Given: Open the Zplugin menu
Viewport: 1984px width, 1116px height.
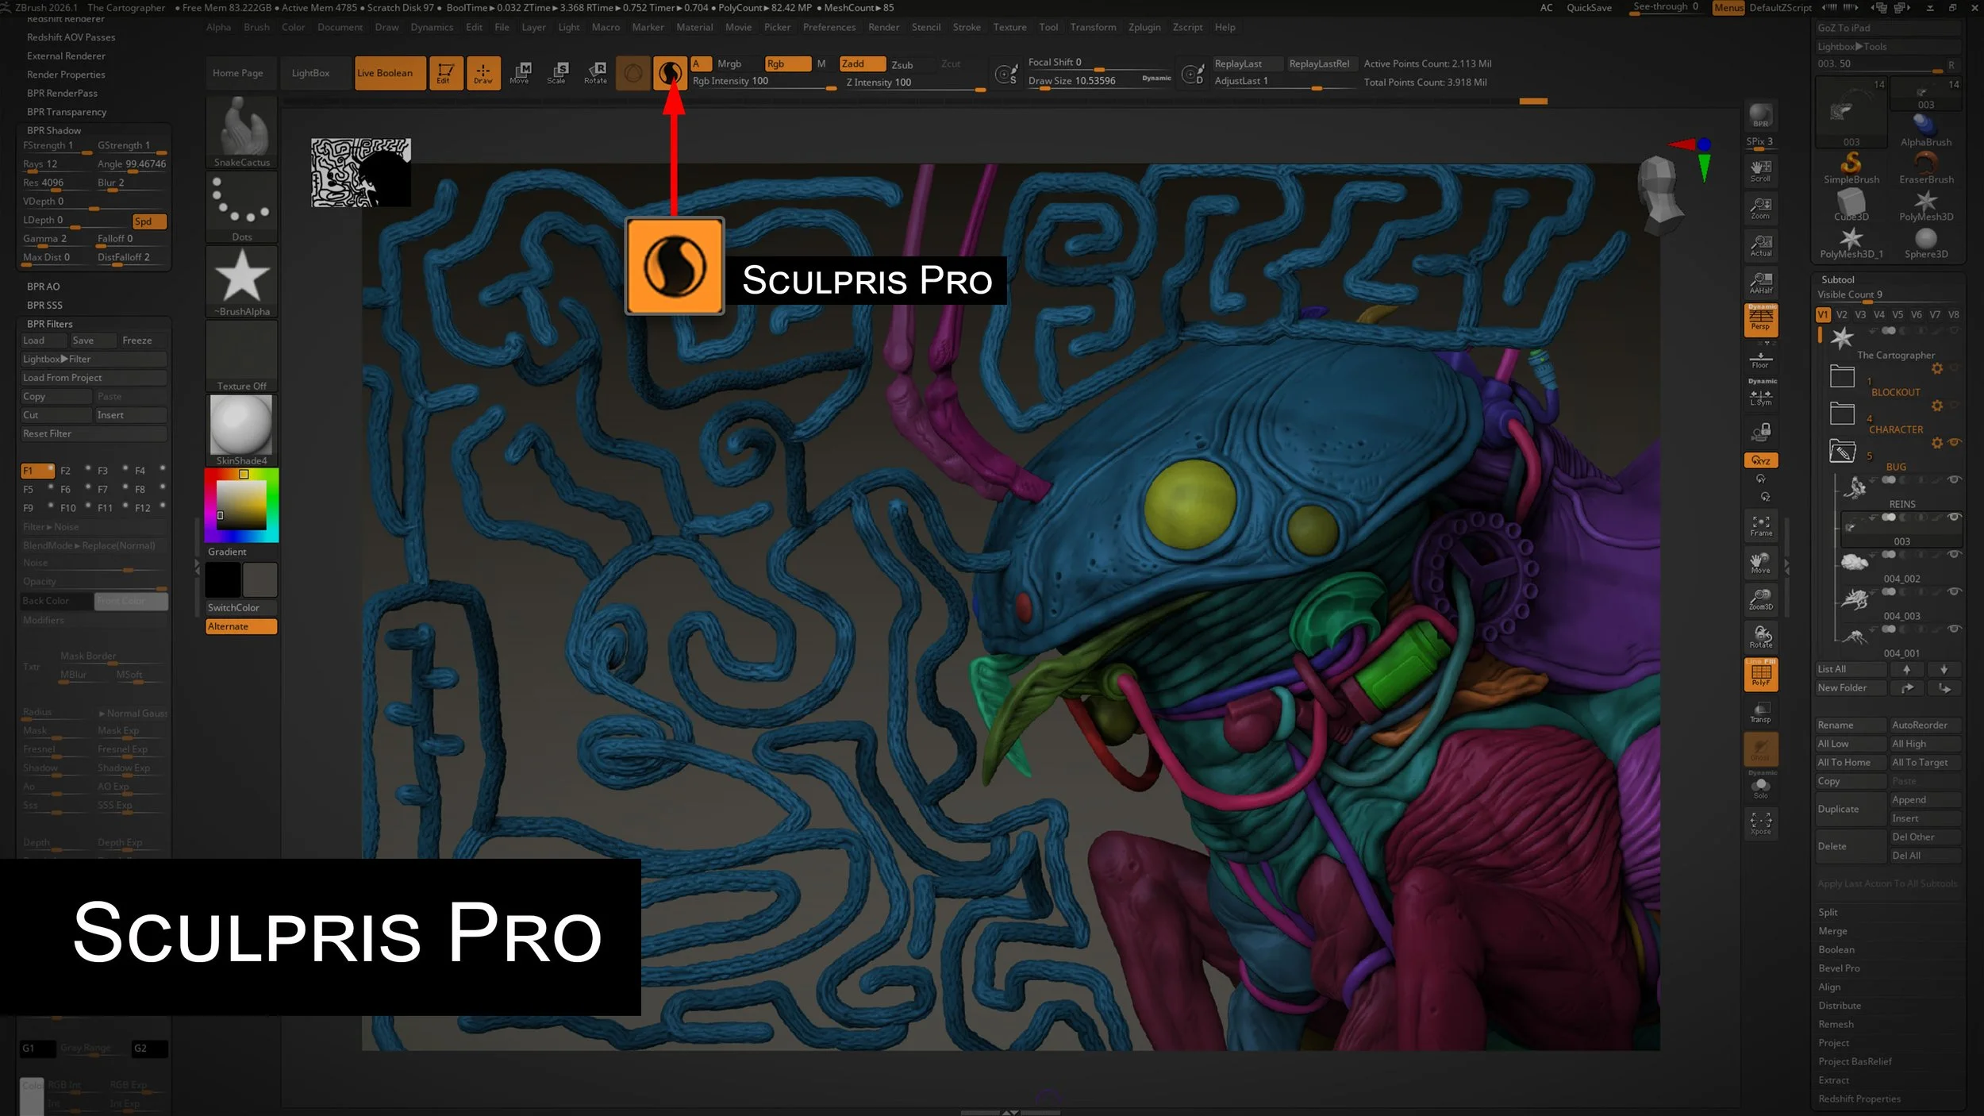Looking at the screenshot, I should tap(1144, 27).
